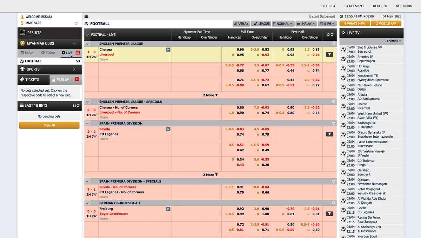Select Chelsea full time handicap odds 0.96
The width and height of the screenshot is (421, 238).
[x=240, y=50]
